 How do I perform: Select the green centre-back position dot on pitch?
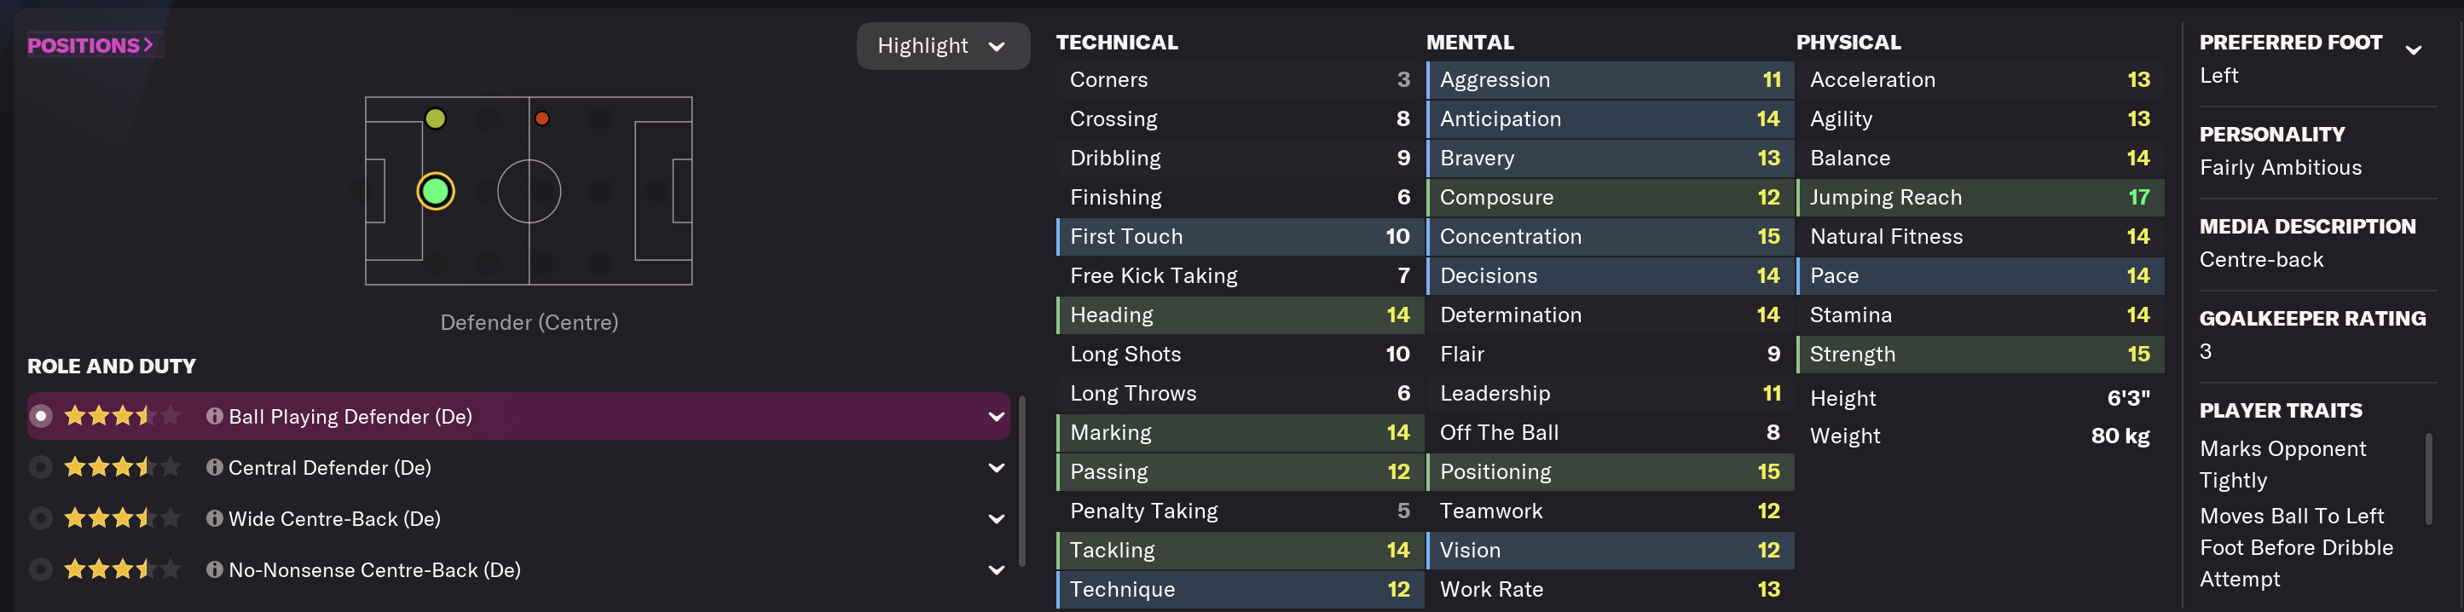[x=435, y=191]
